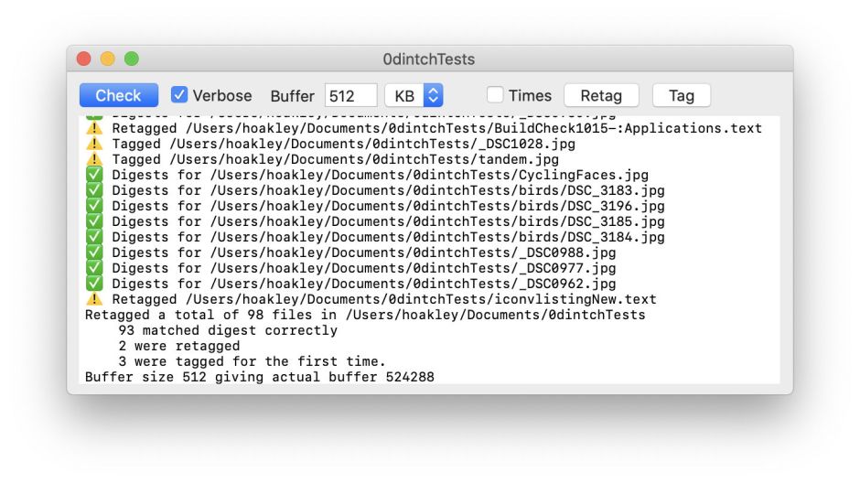Click the 0dintchTests window title

[x=429, y=59]
